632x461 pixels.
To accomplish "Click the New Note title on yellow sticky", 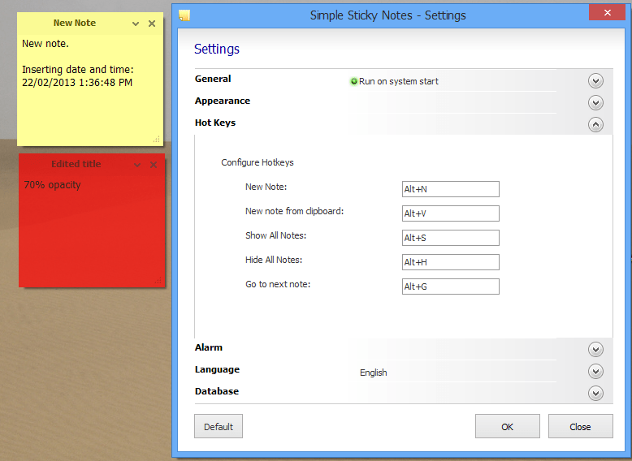I will pos(75,23).
